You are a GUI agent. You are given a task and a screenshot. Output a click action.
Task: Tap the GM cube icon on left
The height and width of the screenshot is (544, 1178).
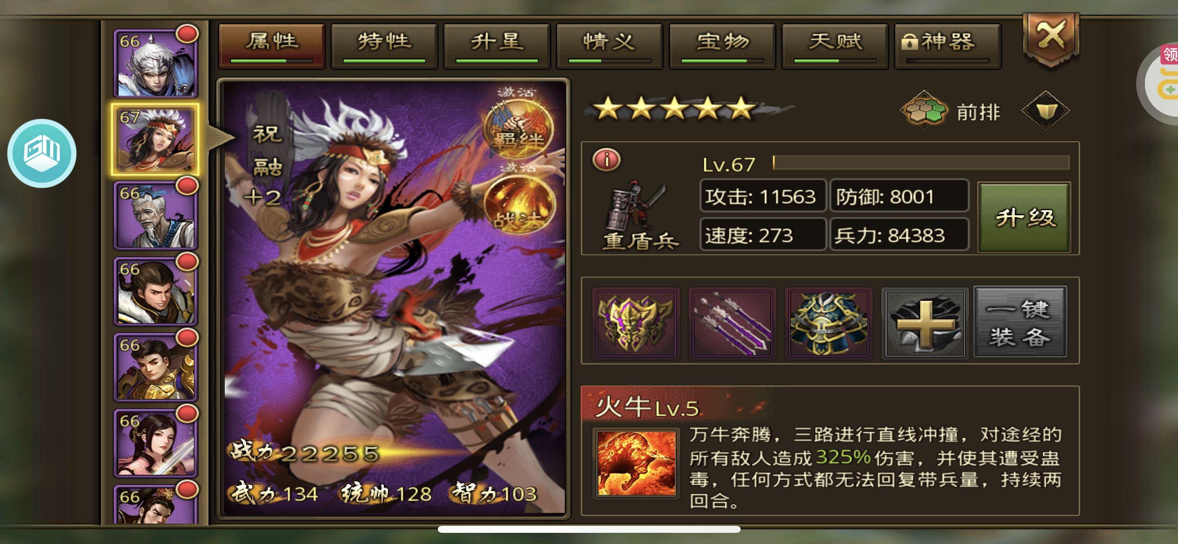[x=42, y=153]
